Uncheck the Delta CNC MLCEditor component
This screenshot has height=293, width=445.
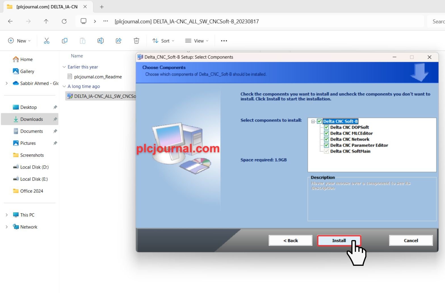coord(326,133)
